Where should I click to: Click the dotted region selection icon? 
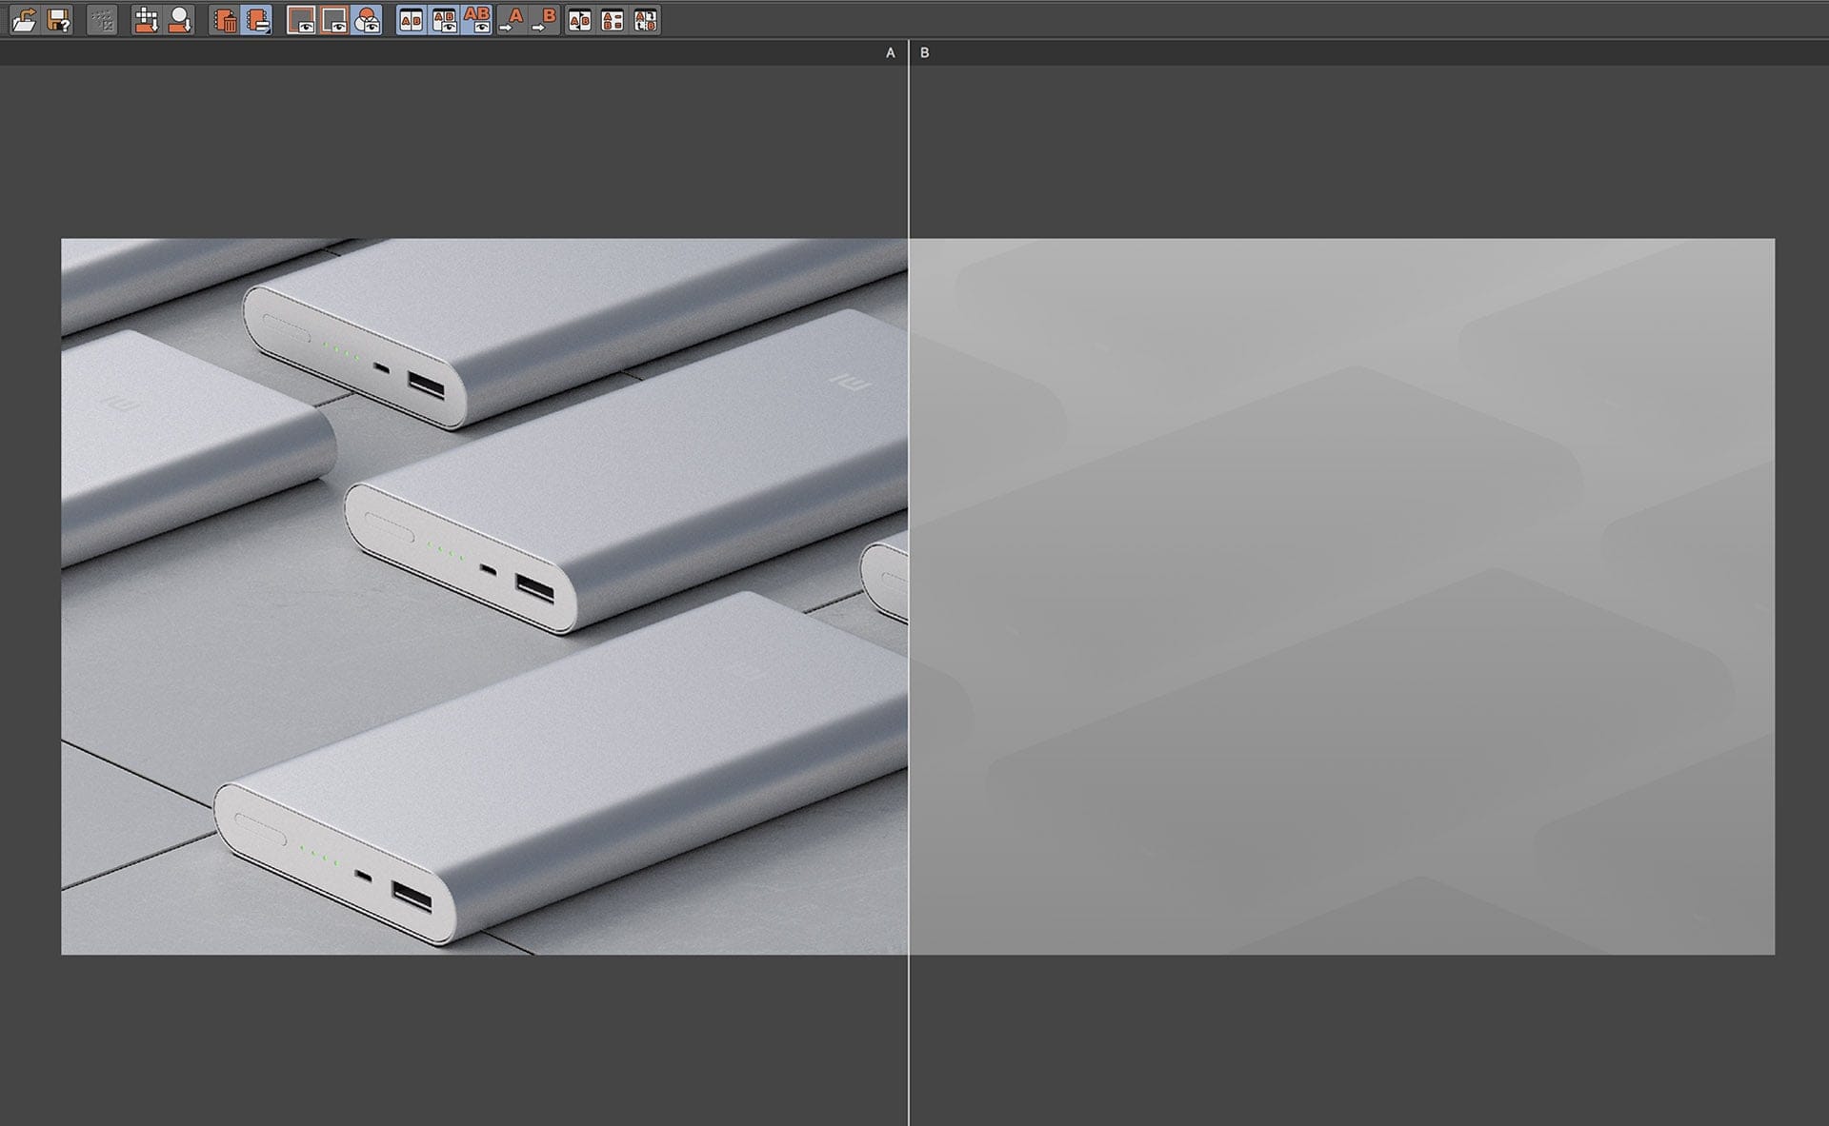tap(102, 20)
